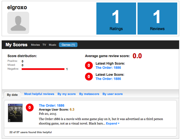
Task: Click the Feb 20, 2015 review date
Action: pyautogui.click(x=47, y=114)
